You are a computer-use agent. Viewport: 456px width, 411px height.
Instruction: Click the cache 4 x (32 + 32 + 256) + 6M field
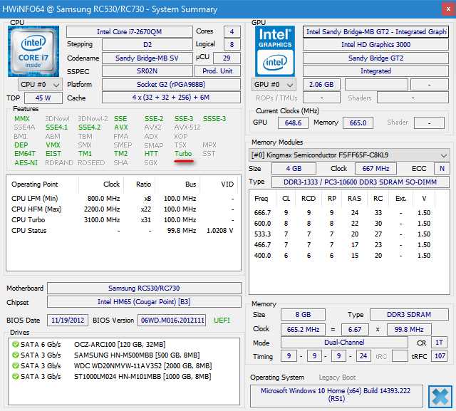(x=171, y=98)
